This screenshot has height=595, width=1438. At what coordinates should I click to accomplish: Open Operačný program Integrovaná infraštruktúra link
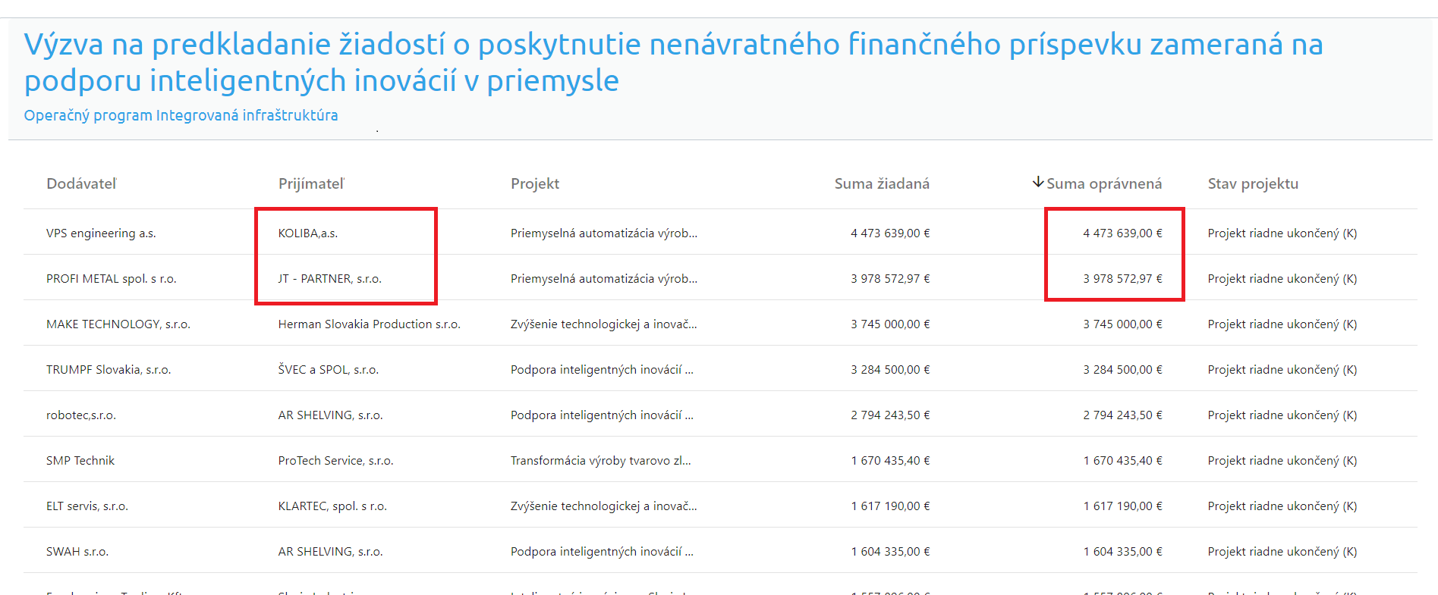pos(181,115)
